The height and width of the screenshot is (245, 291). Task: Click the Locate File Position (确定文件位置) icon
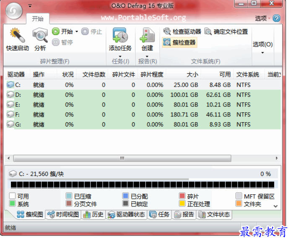[x=208, y=31]
